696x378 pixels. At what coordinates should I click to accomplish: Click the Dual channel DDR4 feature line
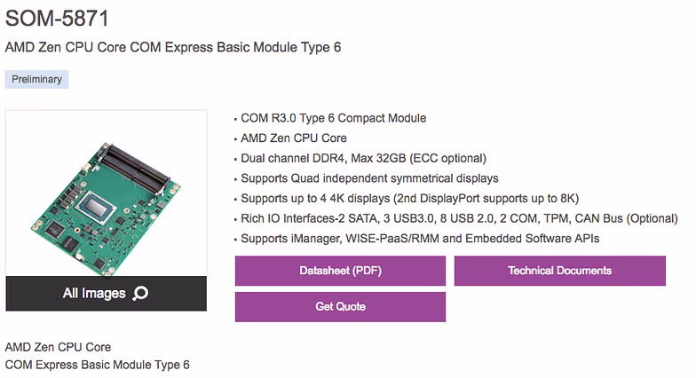pos(364,158)
